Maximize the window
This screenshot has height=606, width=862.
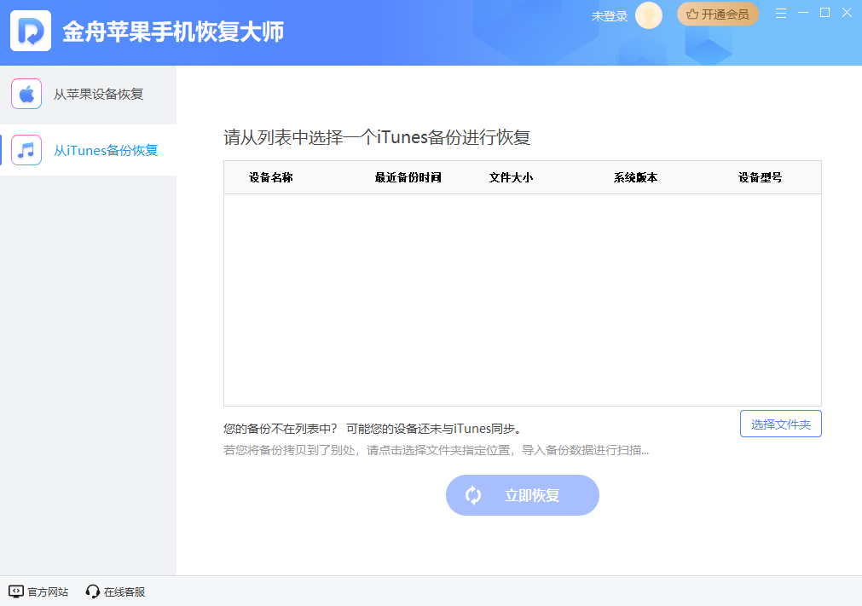pos(824,13)
